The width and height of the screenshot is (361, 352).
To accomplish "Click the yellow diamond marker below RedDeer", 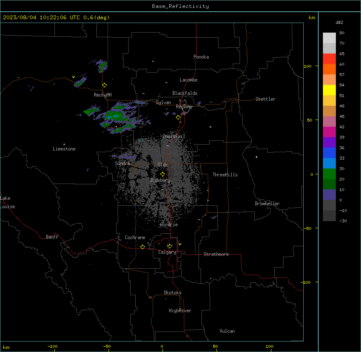I will pyautogui.click(x=178, y=117).
